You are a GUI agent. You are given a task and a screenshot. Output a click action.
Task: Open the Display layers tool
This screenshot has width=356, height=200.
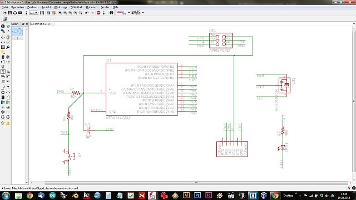click(3, 31)
